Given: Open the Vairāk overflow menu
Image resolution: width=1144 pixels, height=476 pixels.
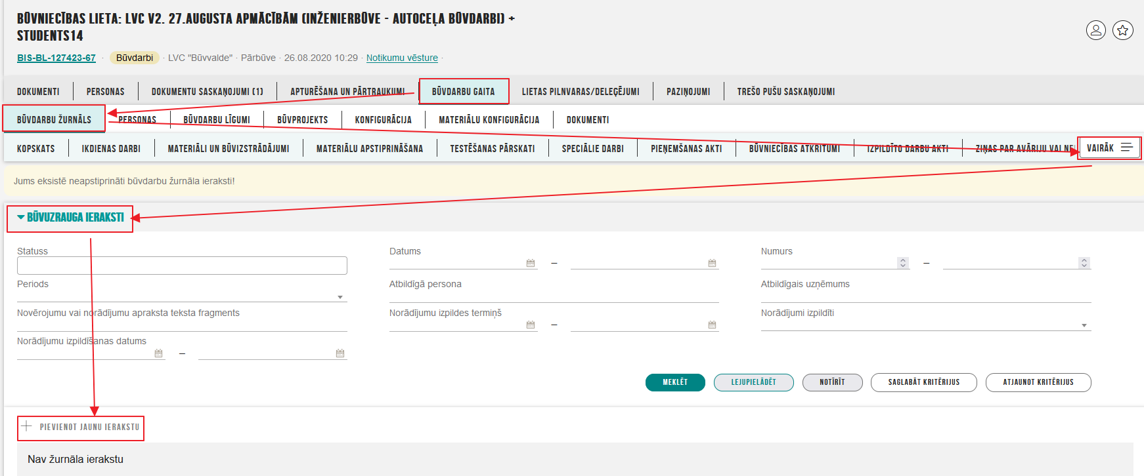Looking at the screenshot, I should coord(1110,148).
